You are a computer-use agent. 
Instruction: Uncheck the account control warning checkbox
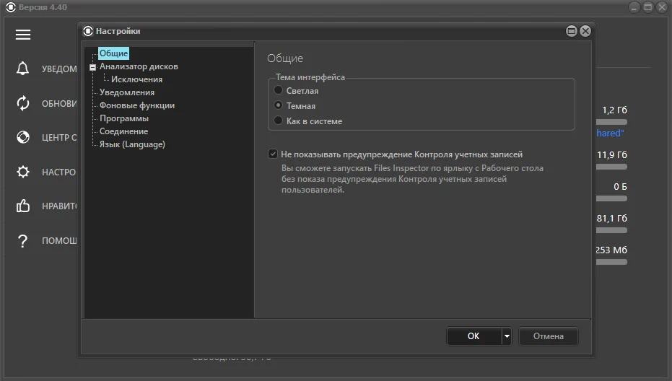[x=273, y=154]
